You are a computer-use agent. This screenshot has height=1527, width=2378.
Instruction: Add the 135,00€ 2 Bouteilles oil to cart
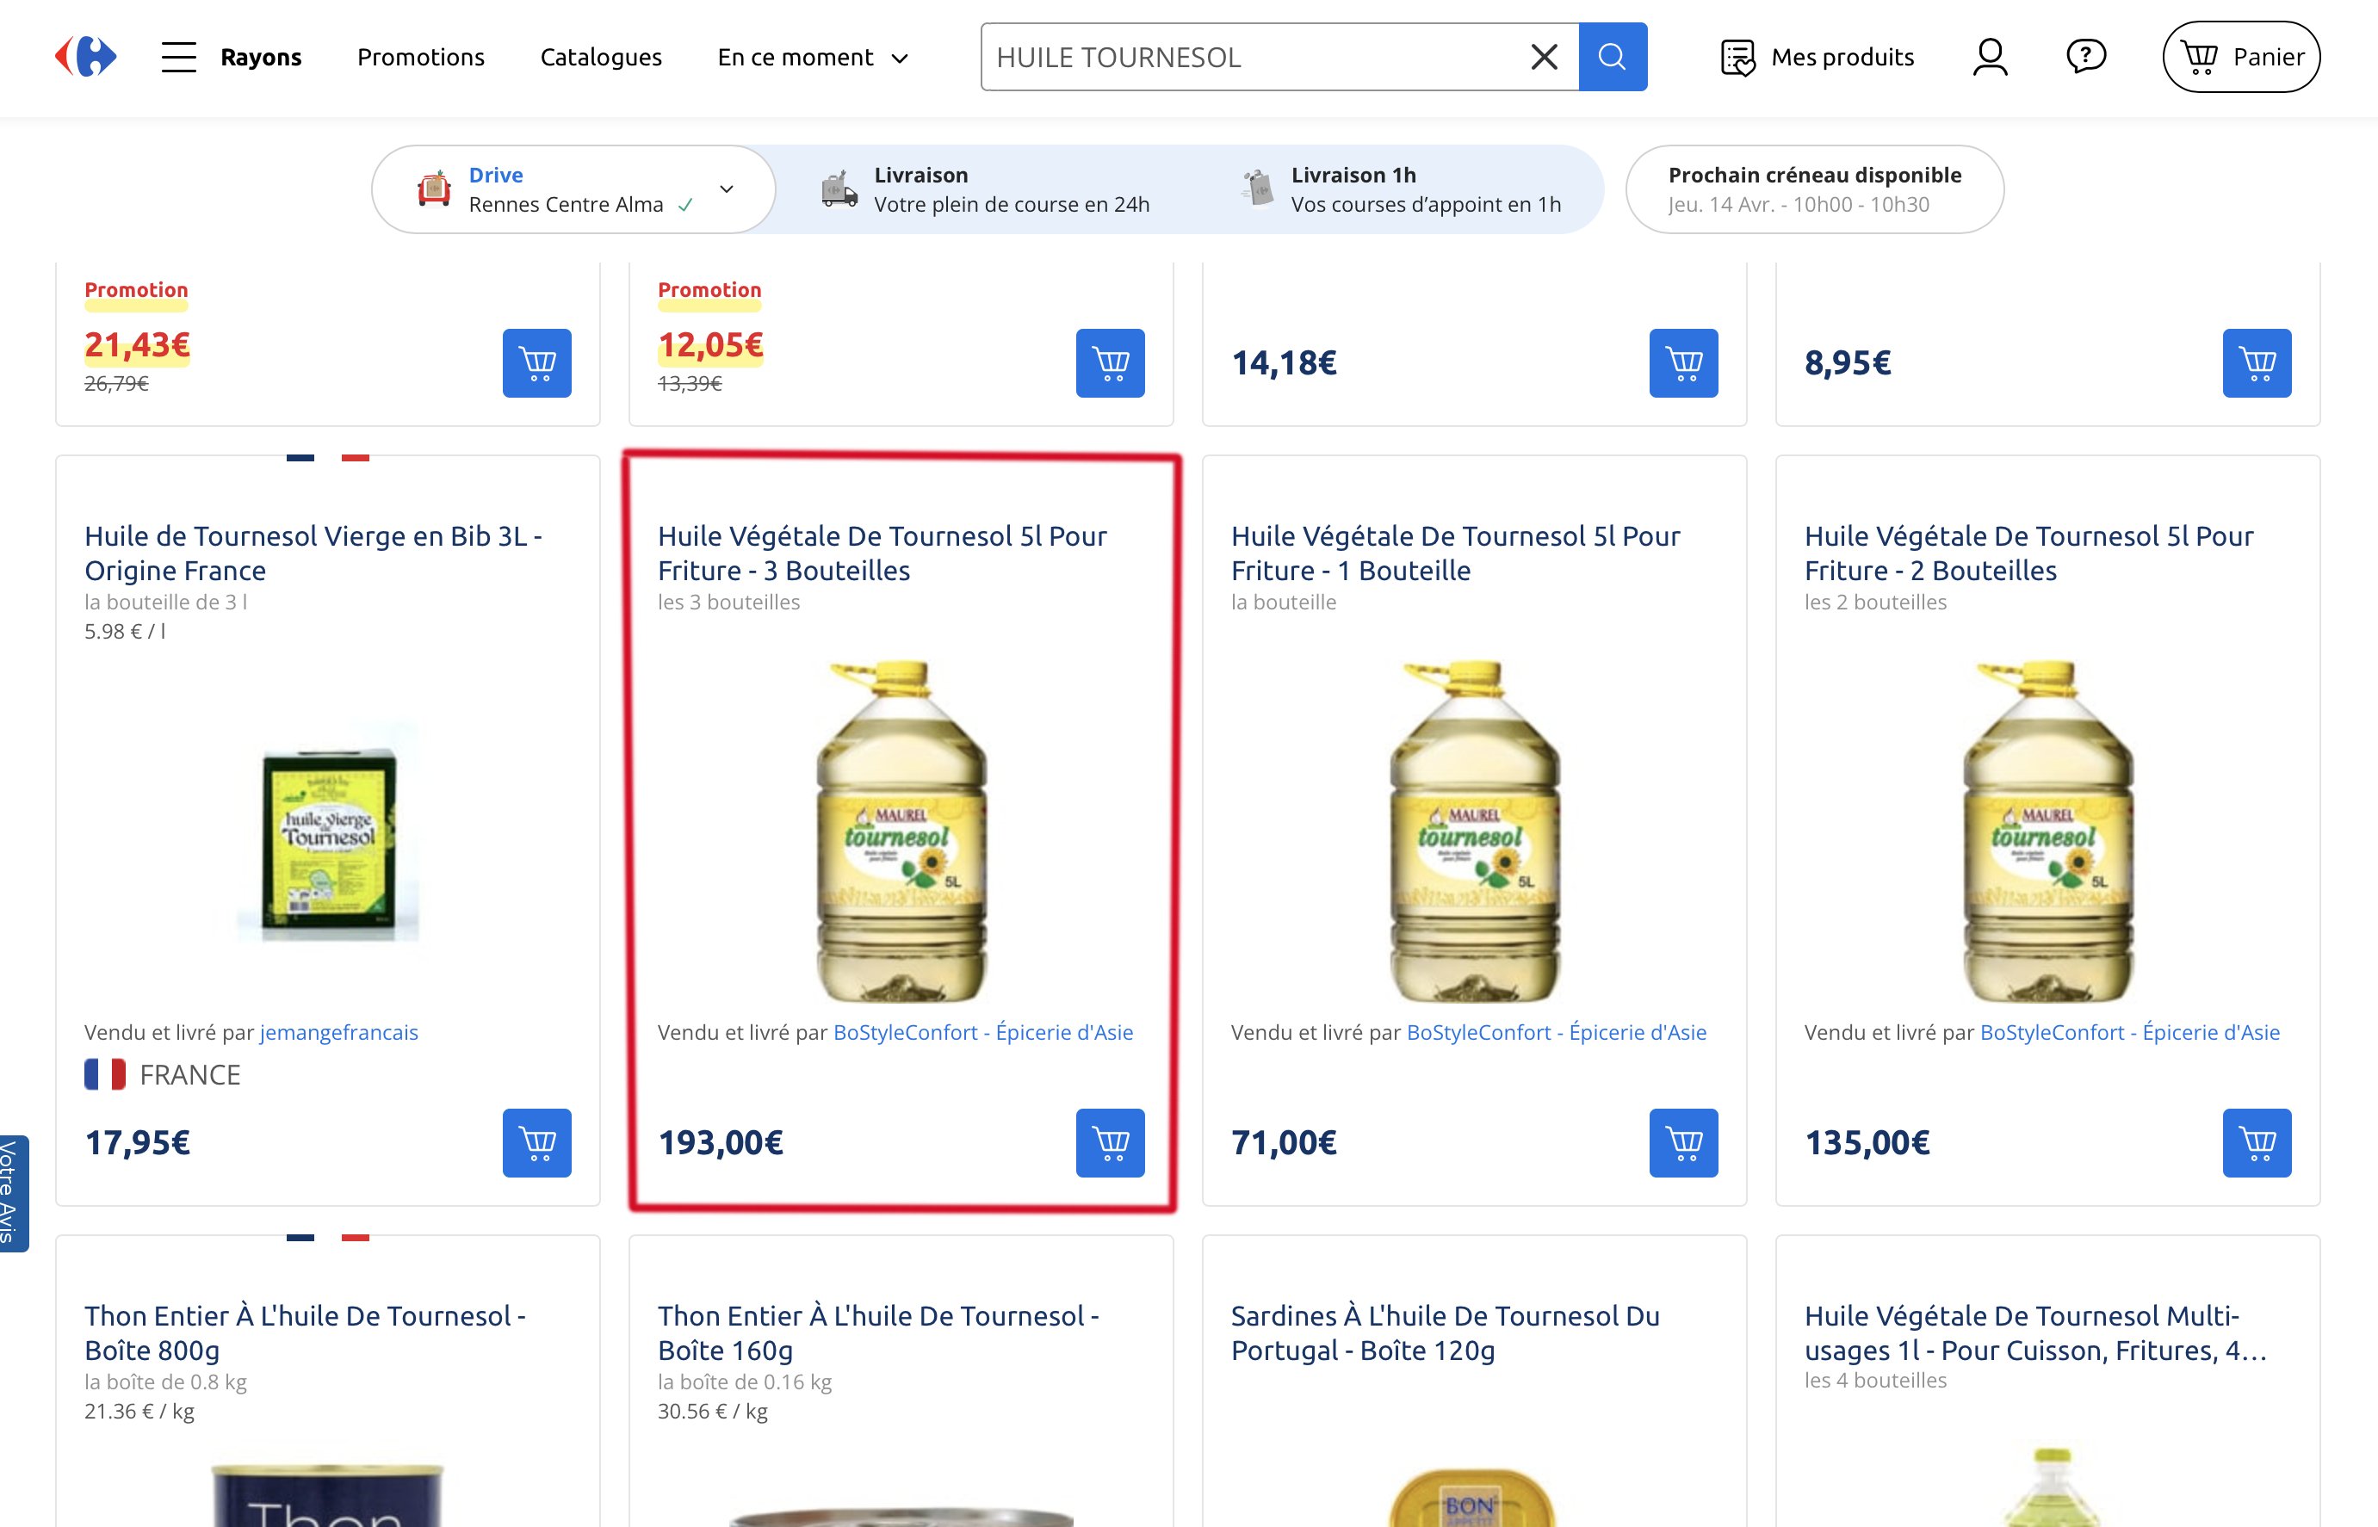(2256, 1142)
